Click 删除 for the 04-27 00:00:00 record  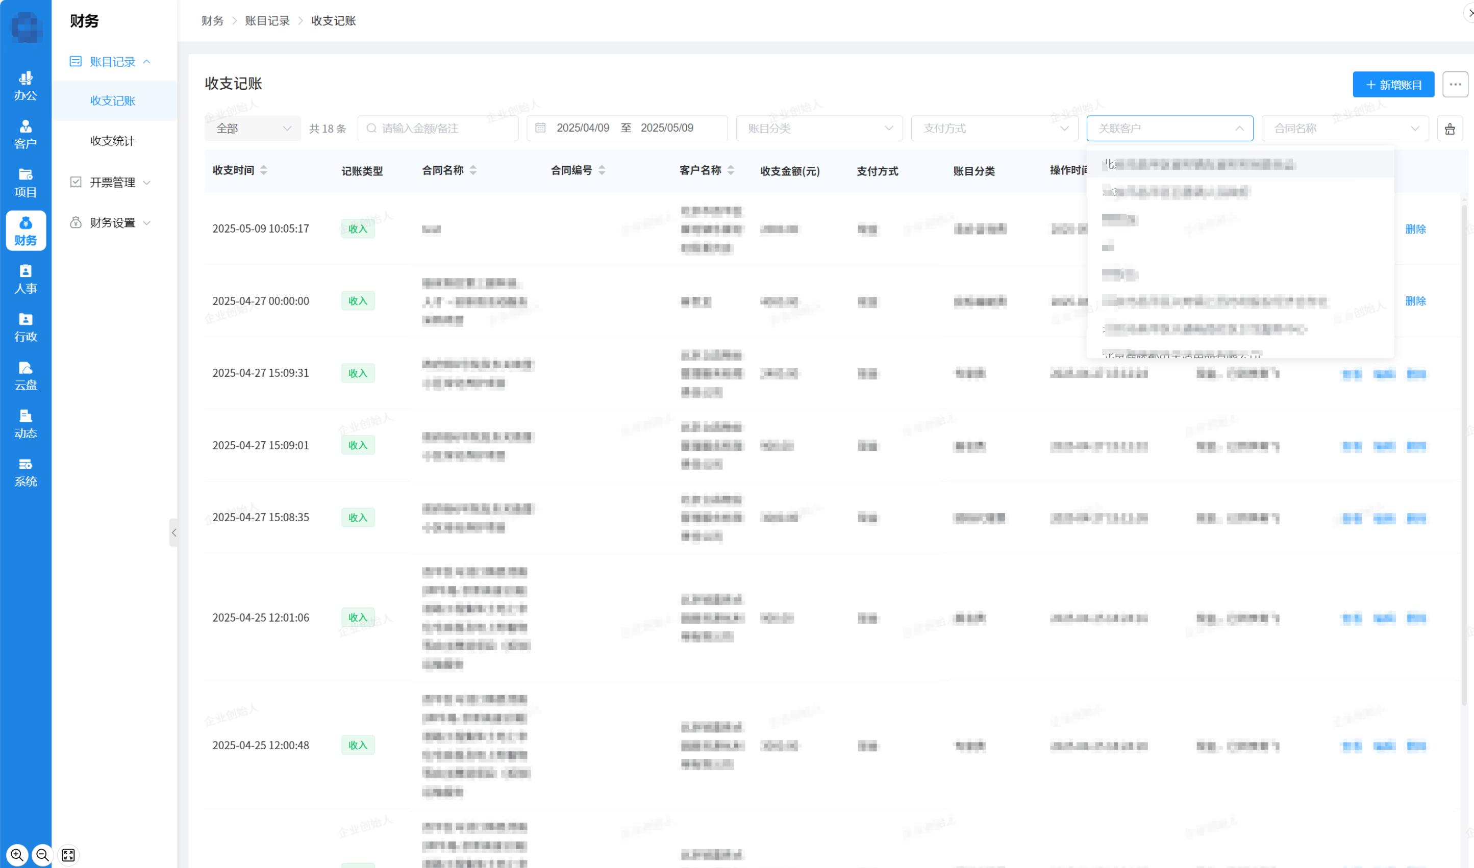[1415, 301]
